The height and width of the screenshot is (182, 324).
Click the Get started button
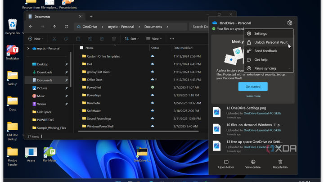tap(253, 86)
